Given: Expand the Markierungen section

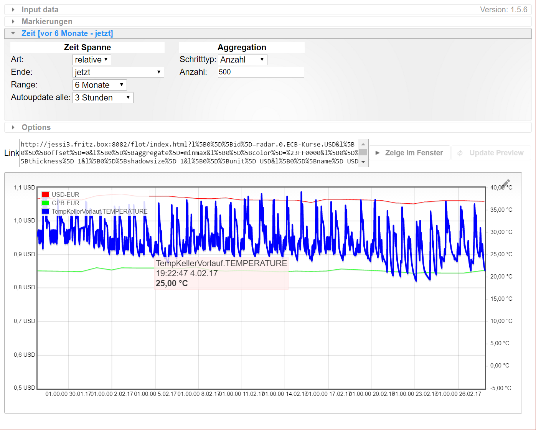Looking at the screenshot, I should pyautogui.click(x=268, y=21).
